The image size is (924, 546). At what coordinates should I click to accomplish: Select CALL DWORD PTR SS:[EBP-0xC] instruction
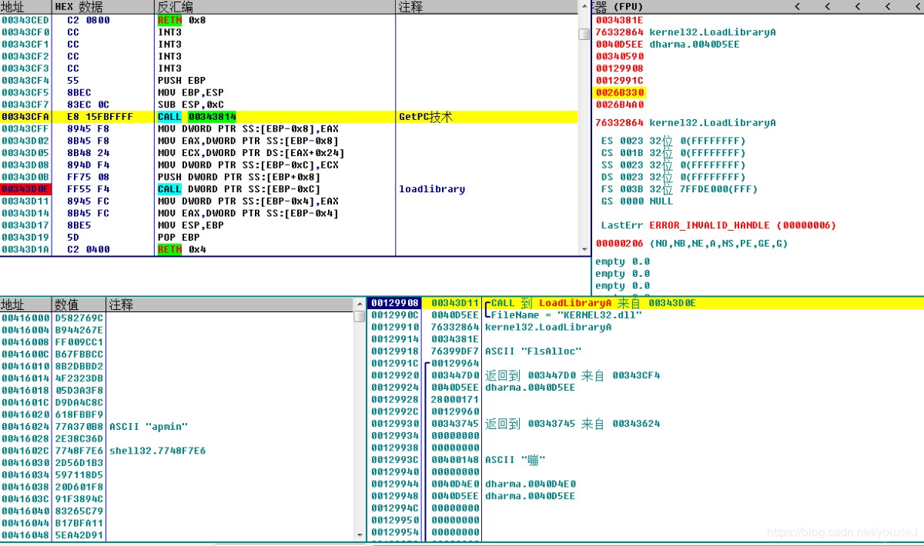click(x=239, y=189)
